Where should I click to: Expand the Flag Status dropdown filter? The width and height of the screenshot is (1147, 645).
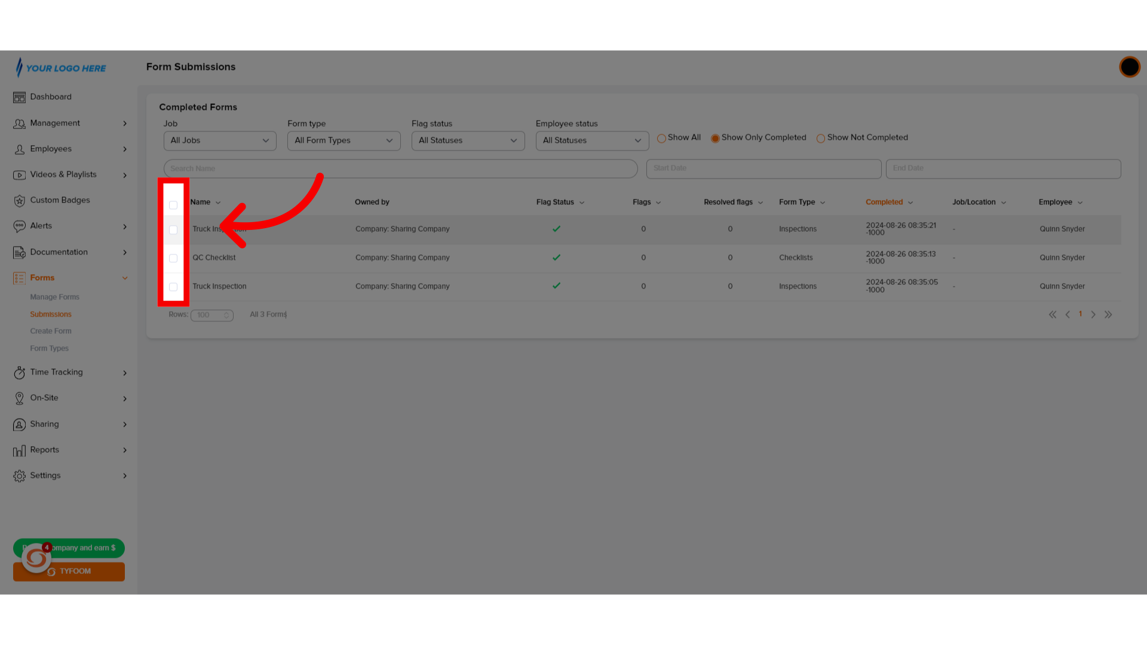(467, 140)
